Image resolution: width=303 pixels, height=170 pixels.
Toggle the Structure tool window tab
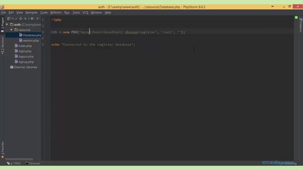(x=2, y=45)
